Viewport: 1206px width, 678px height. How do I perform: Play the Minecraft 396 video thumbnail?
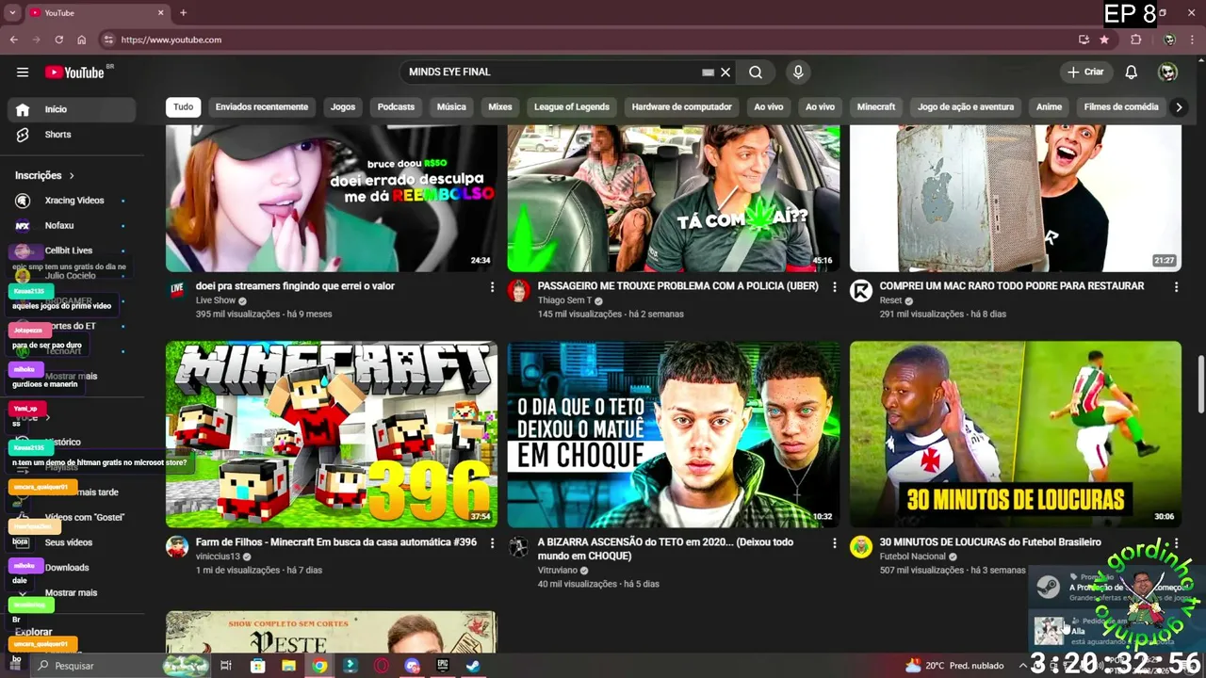[332, 434]
